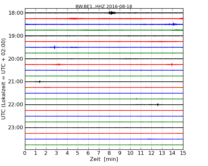Image resolution: width=208 pixels, height=166 pixels.
Task: Click the 15 tick label on x-axis
Action: [183, 153]
